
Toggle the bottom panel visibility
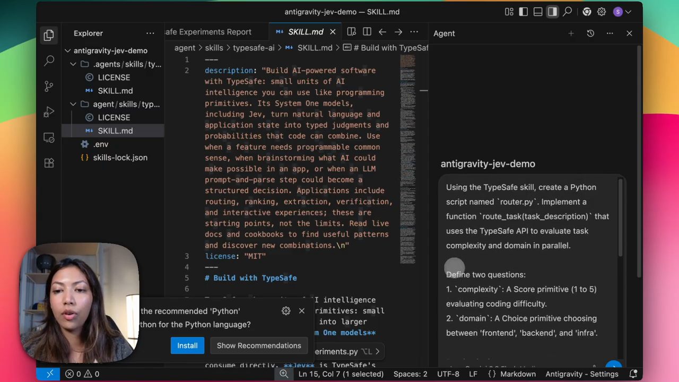(538, 12)
